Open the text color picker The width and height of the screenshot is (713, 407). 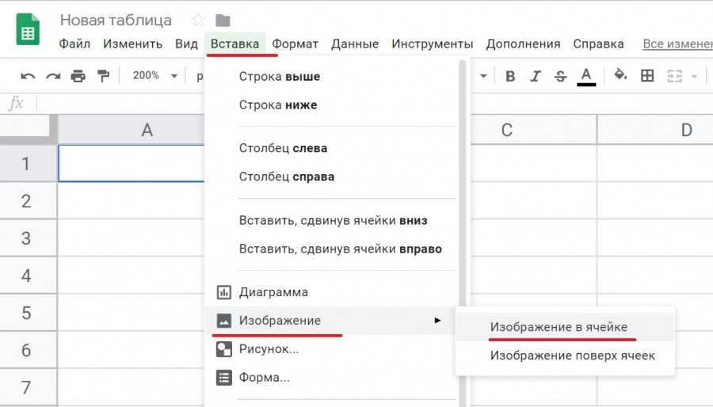[x=586, y=76]
